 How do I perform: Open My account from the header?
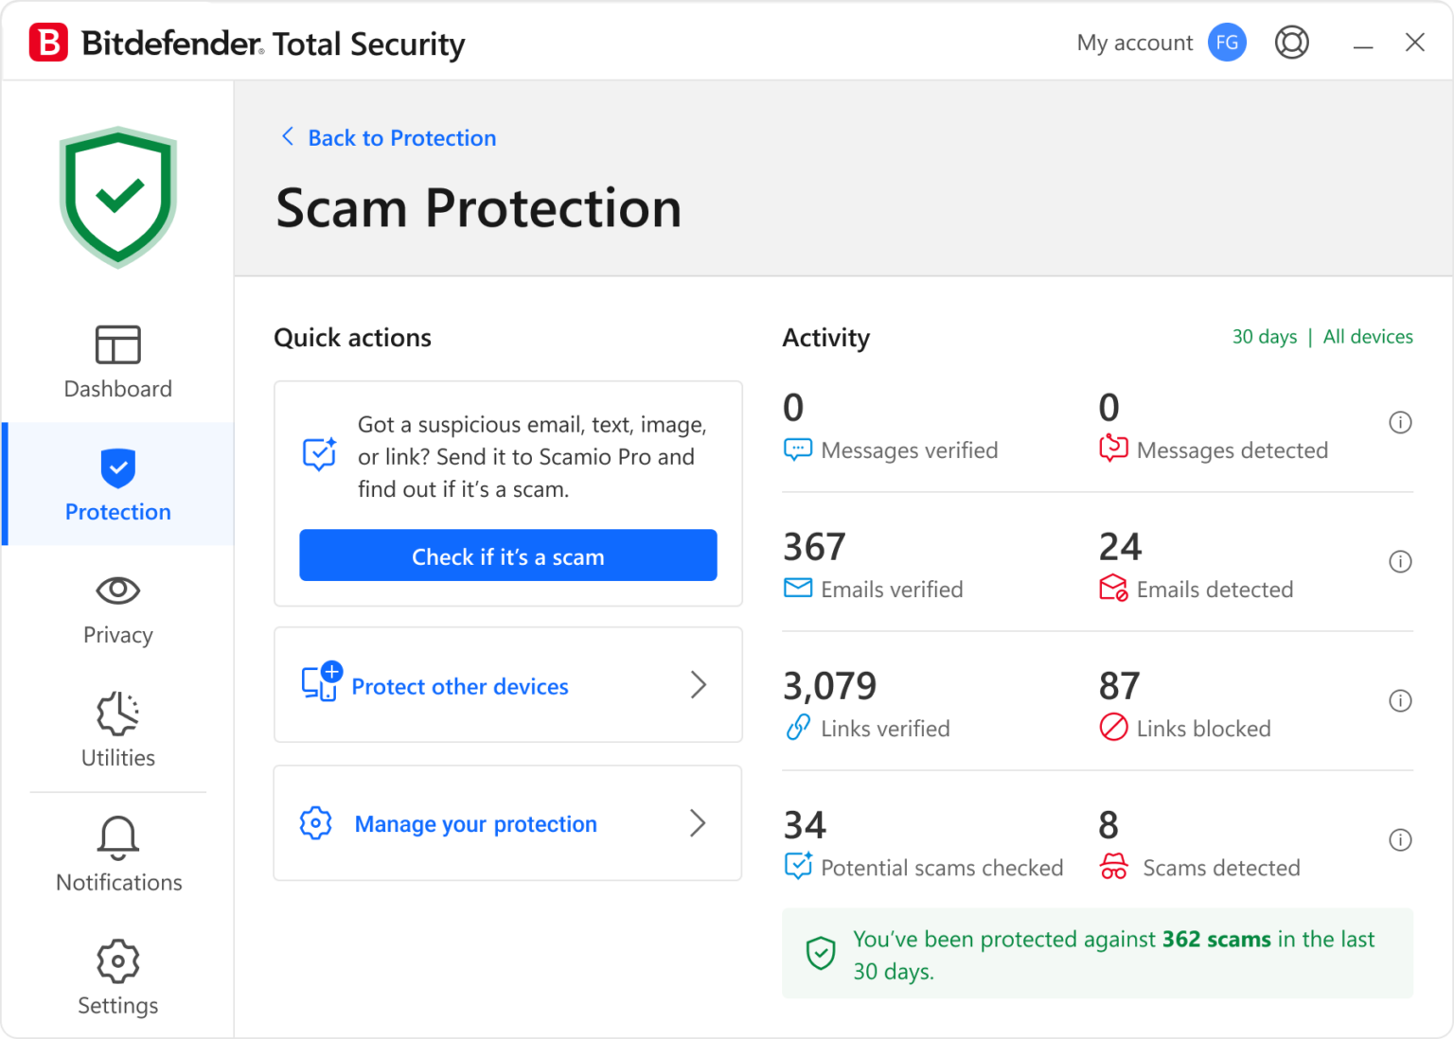tap(1134, 42)
